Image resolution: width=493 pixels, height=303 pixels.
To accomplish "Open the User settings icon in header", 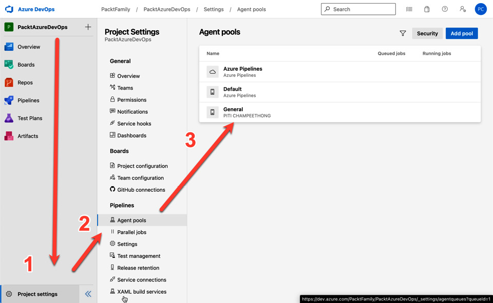I will pos(463,9).
